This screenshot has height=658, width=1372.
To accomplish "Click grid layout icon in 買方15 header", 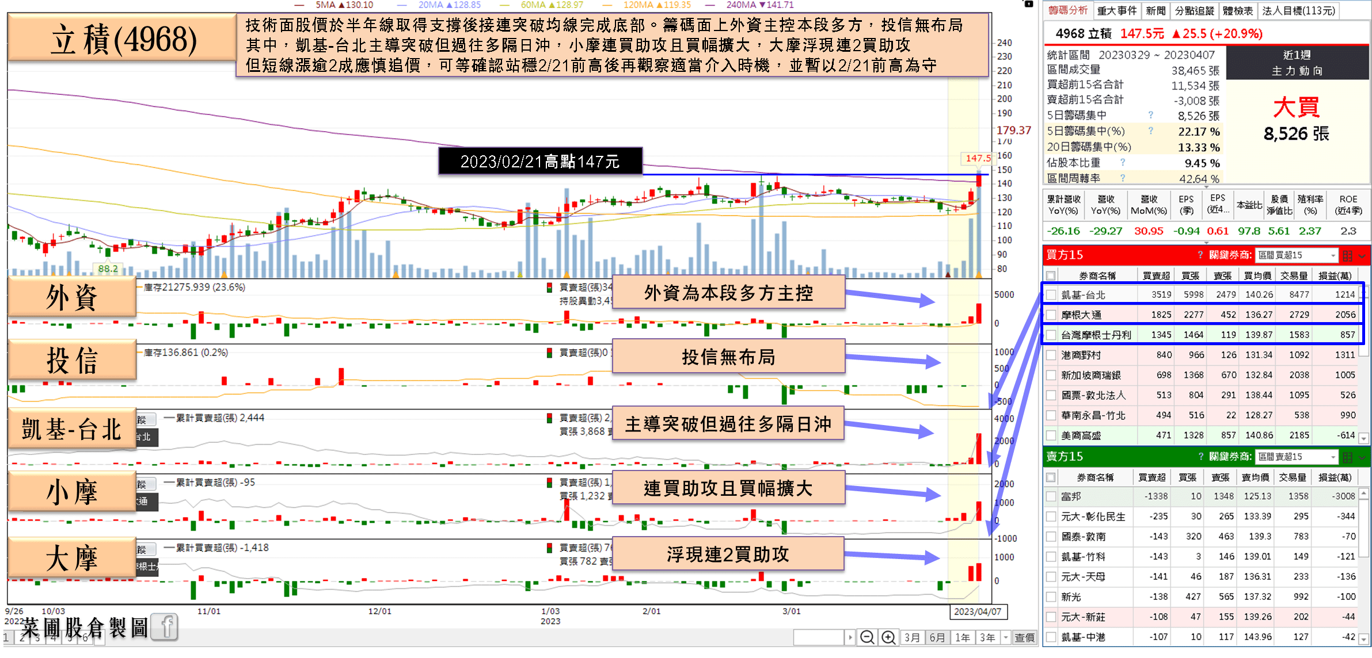I will pos(1347,255).
